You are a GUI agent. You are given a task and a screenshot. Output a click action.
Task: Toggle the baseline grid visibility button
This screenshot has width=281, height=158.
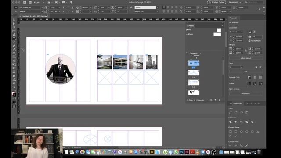255,77
